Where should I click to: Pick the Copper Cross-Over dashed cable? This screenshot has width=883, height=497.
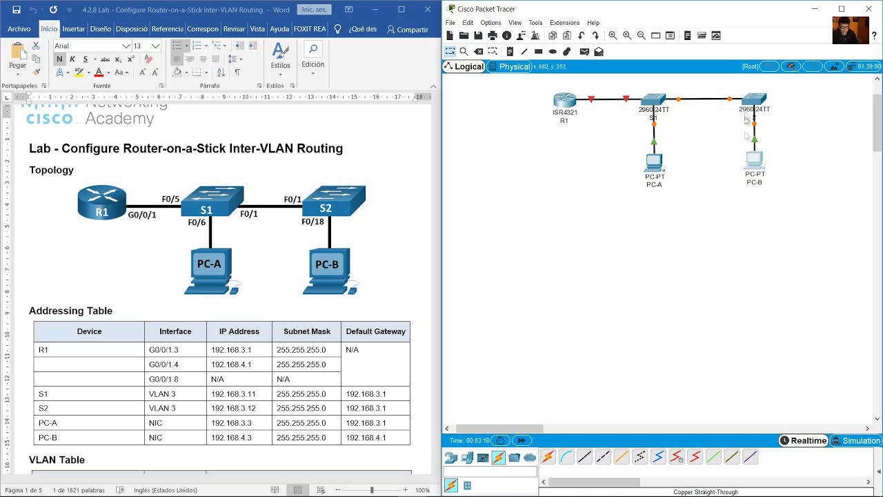tap(603, 457)
